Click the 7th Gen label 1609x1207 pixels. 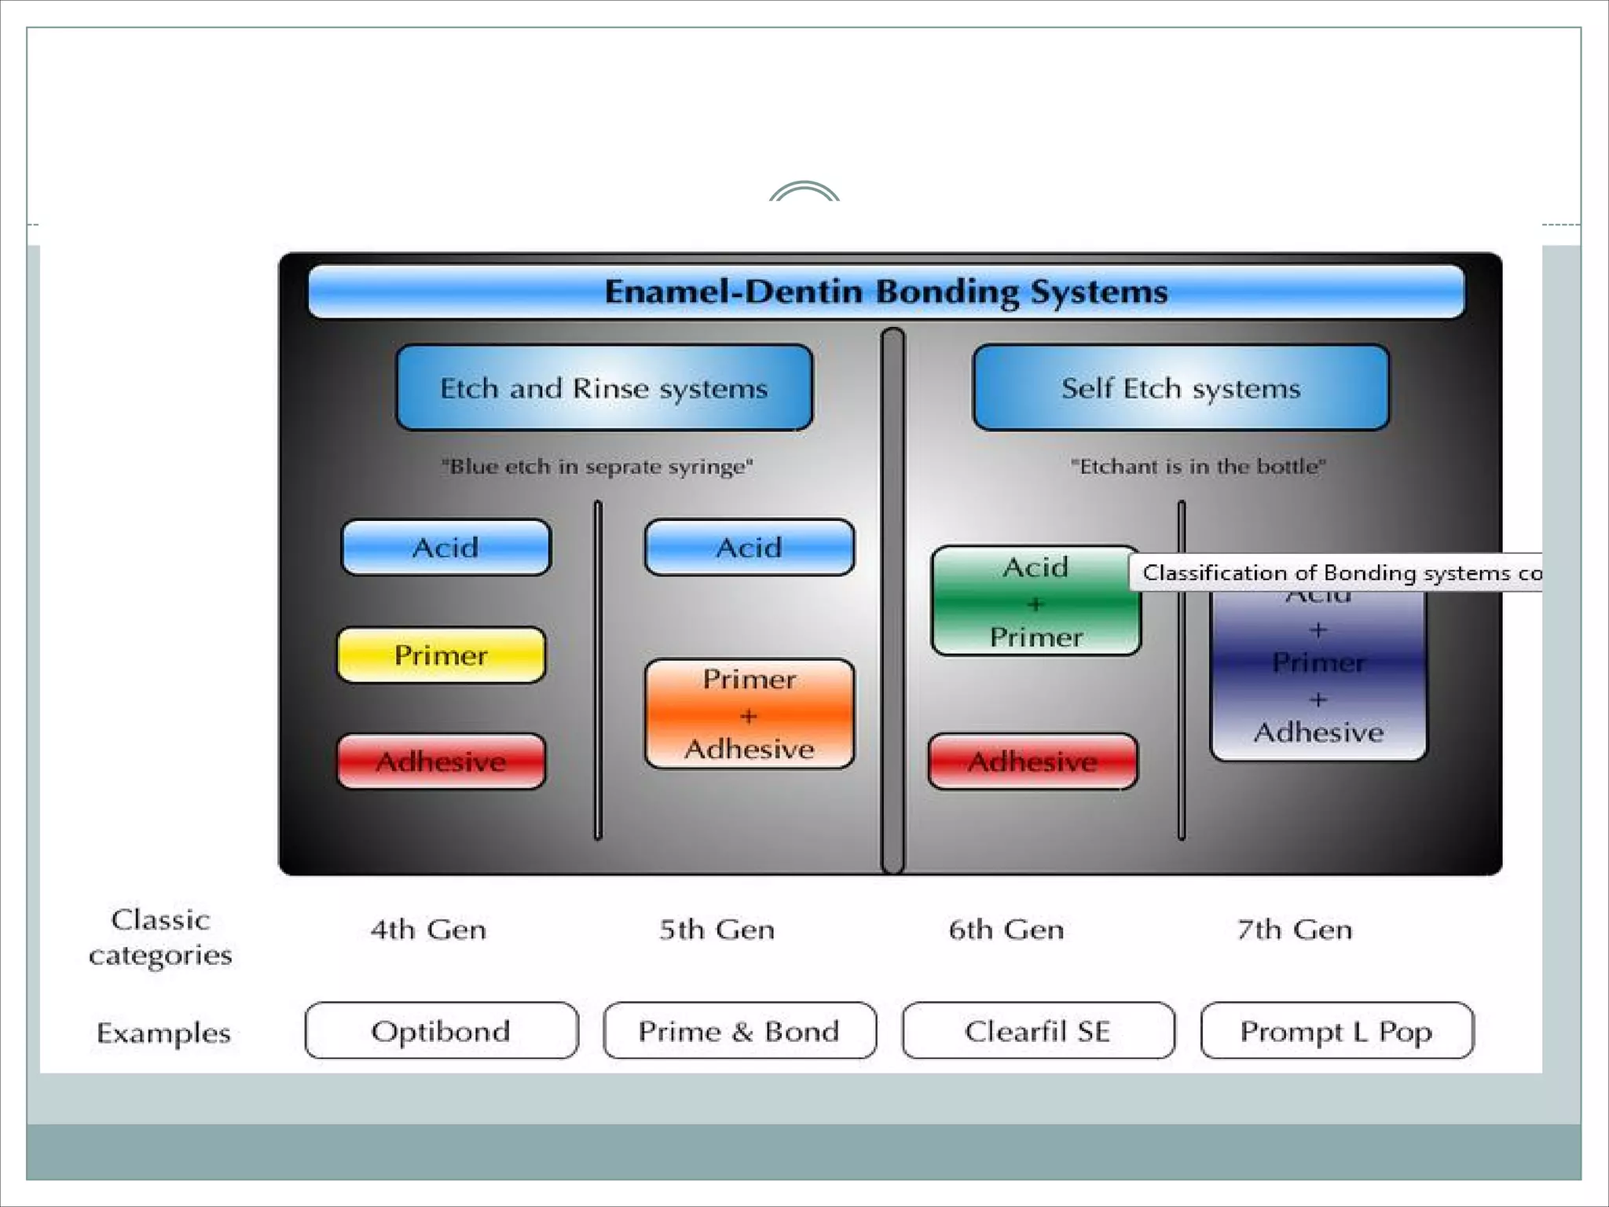(x=1295, y=930)
